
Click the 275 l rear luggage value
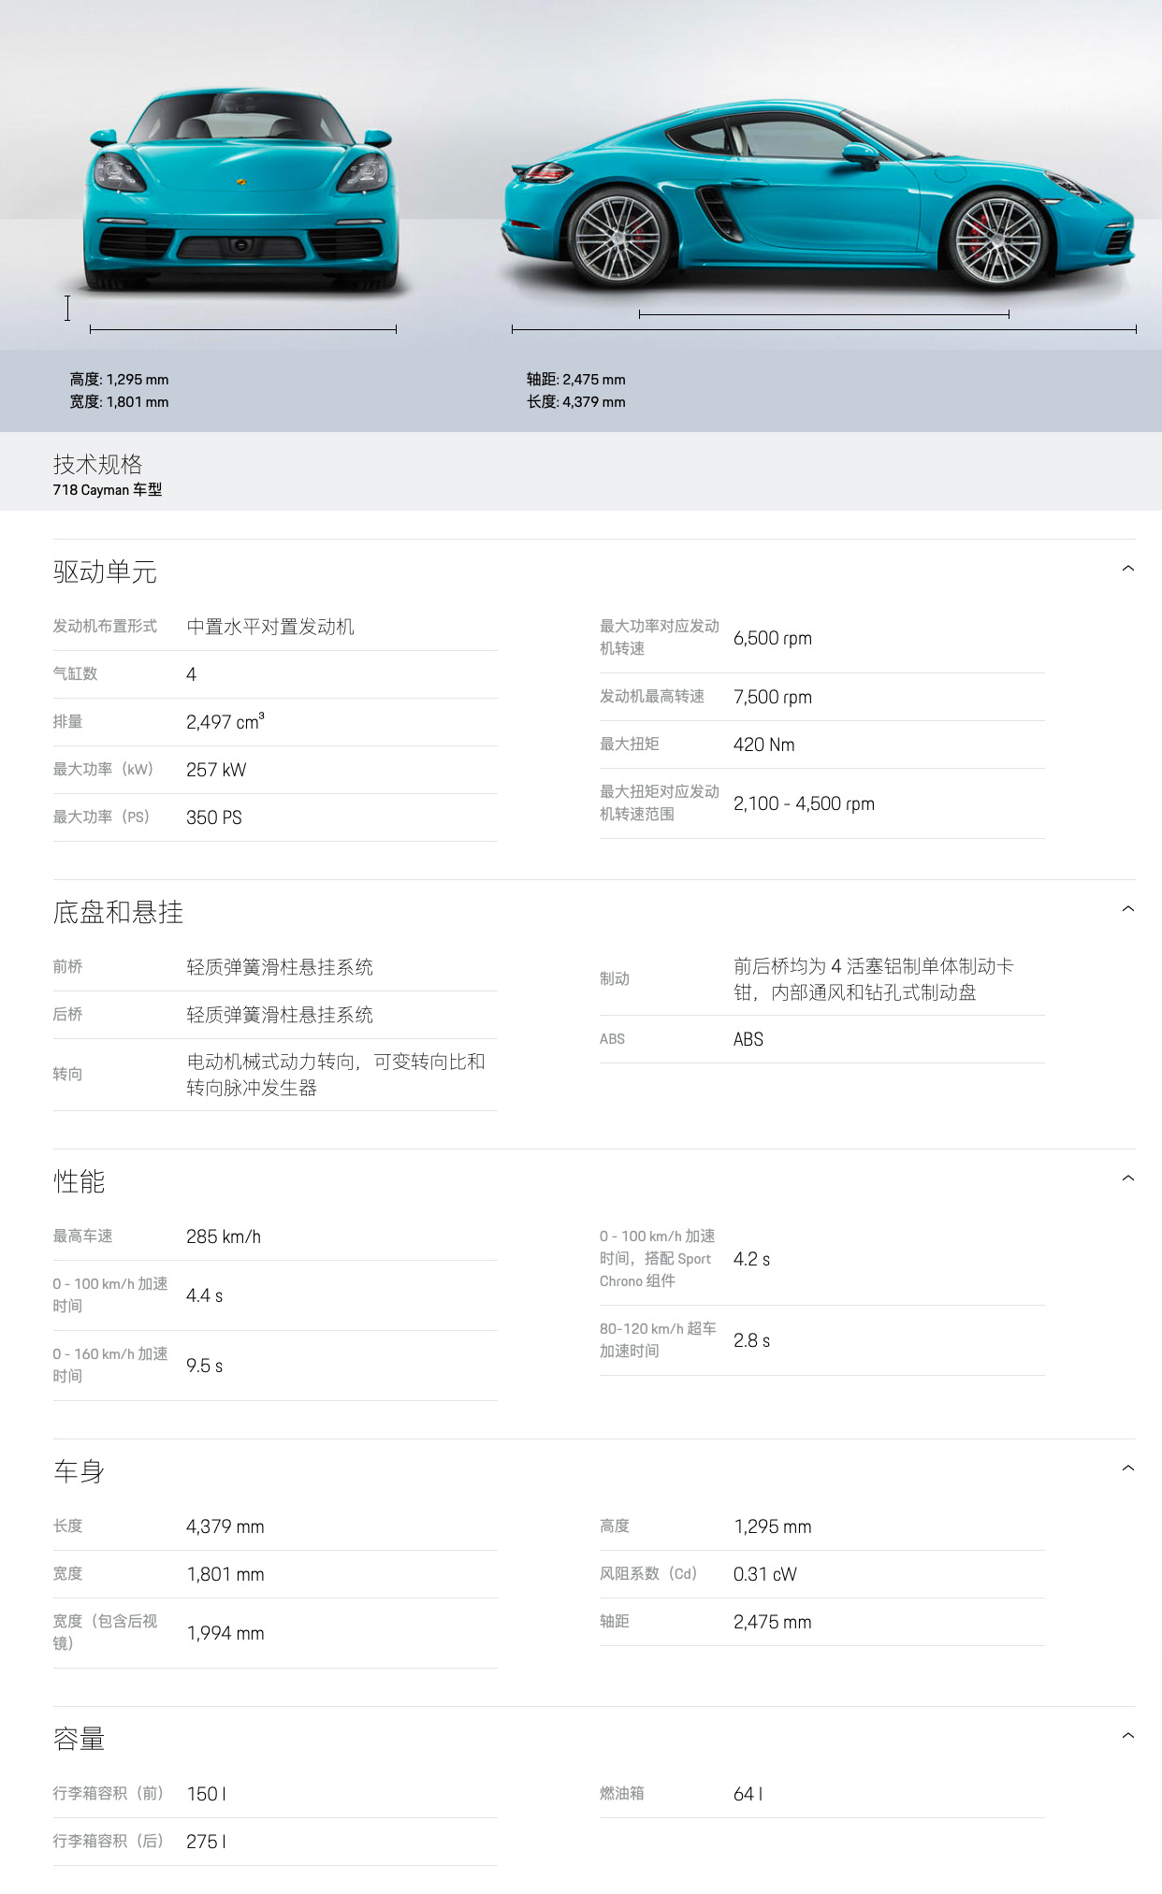(x=207, y=1842)
